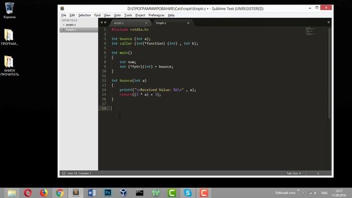The width and height of the screenshot is (352, 198).
Task: Open the taskbar clock and date
Action: [339, 193]
